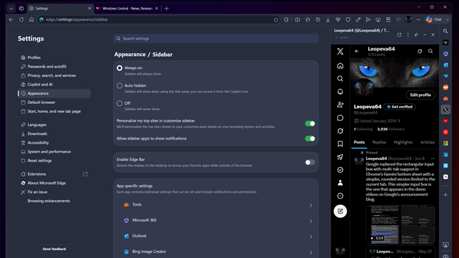Click Edit profile on X

(420, 95)
